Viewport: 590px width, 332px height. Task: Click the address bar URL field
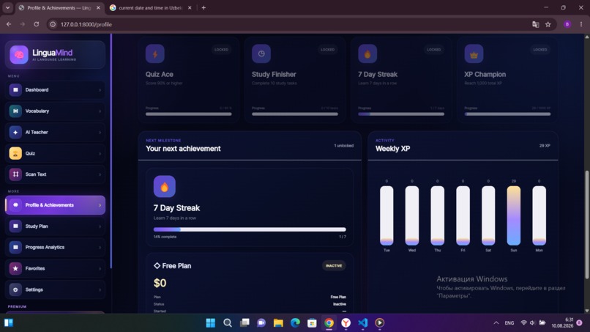(294, 24)
